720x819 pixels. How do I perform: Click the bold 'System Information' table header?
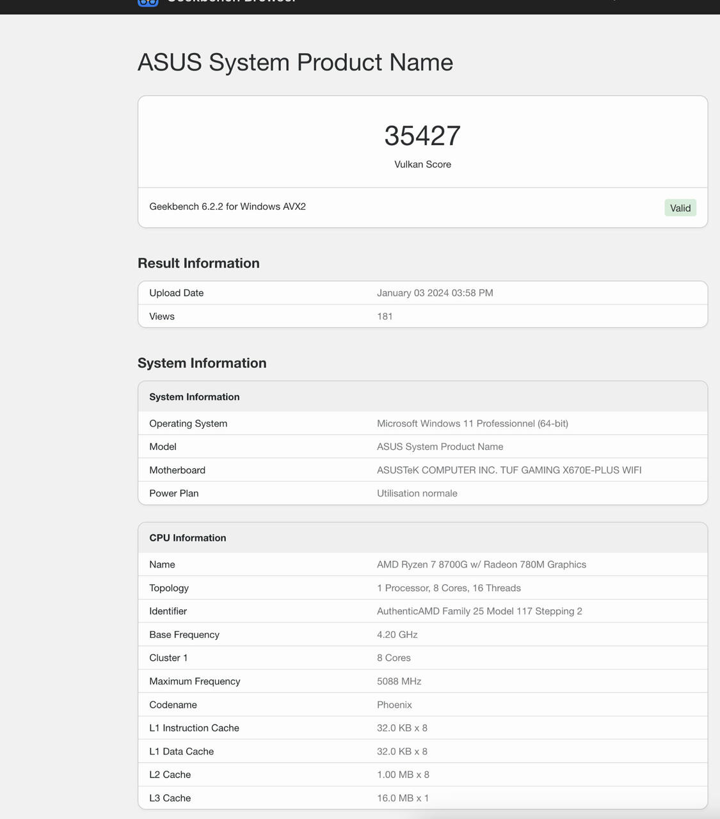pyautogui.click(x=195, y=397)
